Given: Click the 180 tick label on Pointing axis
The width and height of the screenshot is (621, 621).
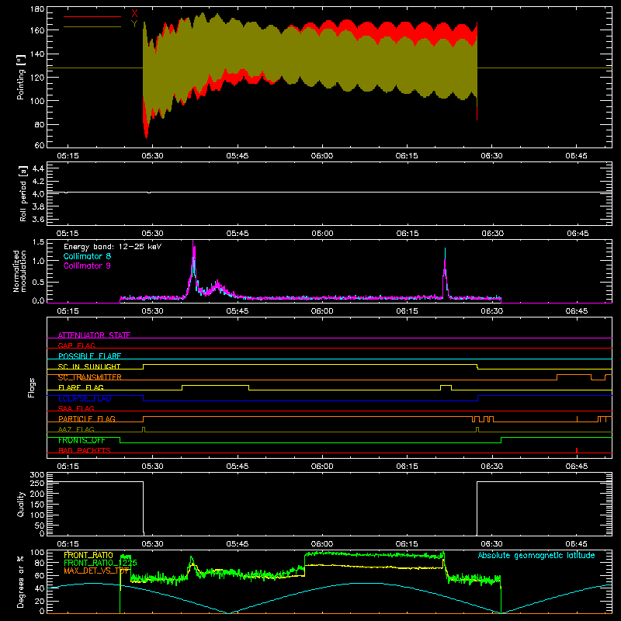Looking at the screenshot, I should tap(37, 9).
